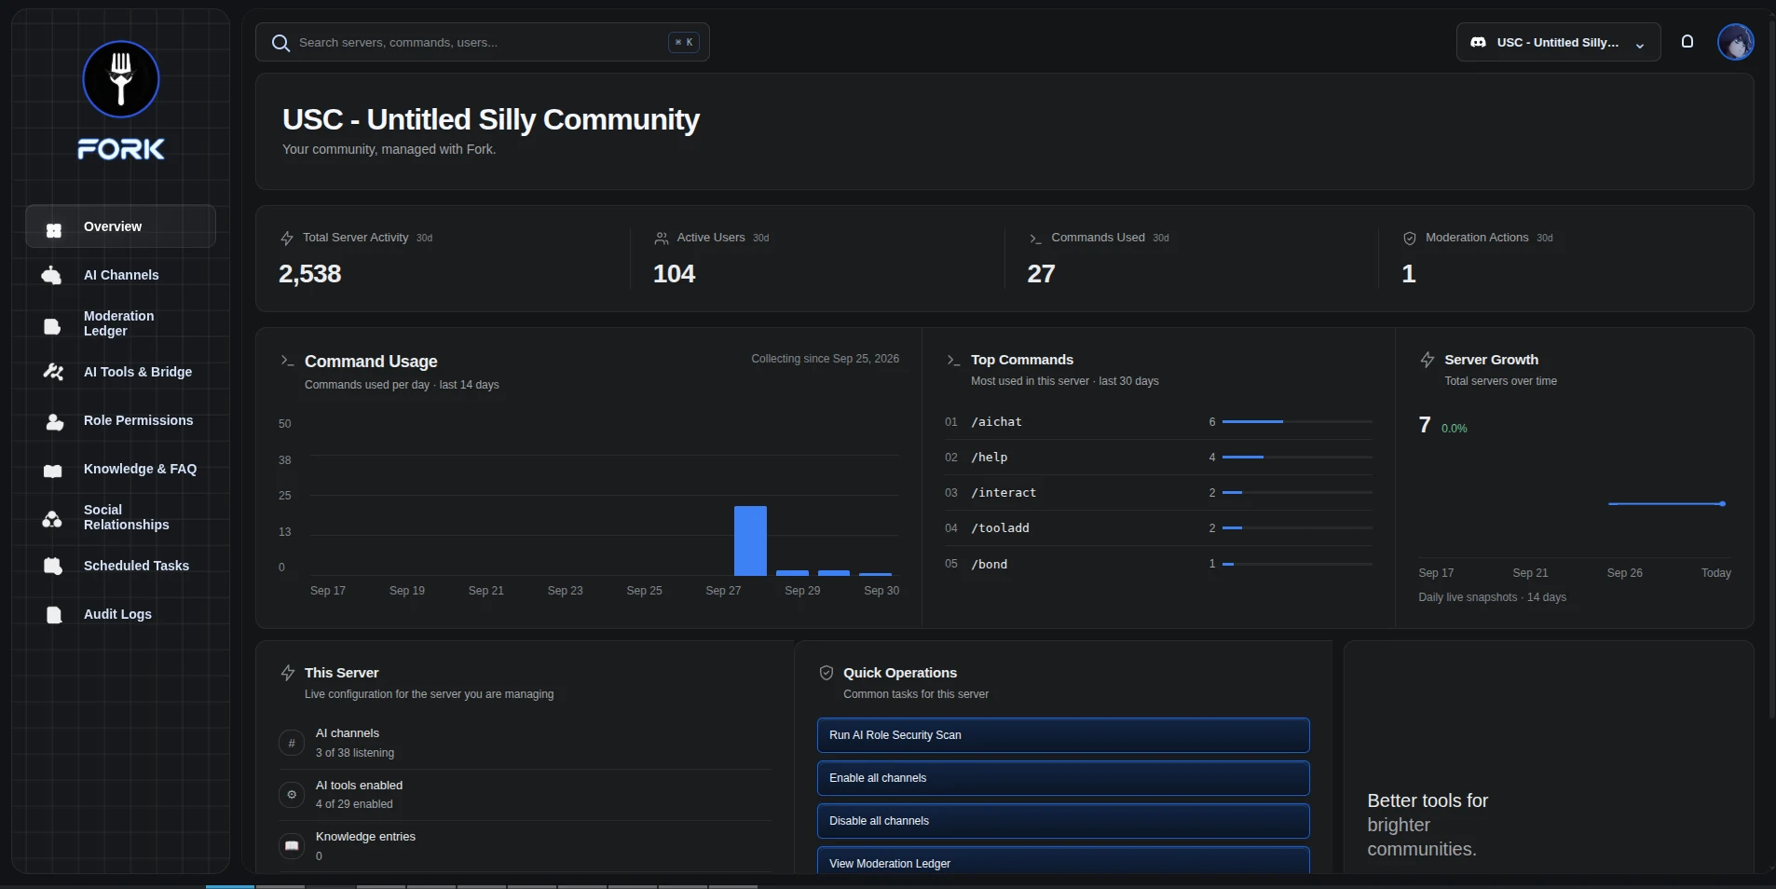This screenshot has height=889, width=1776.
Task: Click the Audit Logs document icon
Action: click(54, 615)
